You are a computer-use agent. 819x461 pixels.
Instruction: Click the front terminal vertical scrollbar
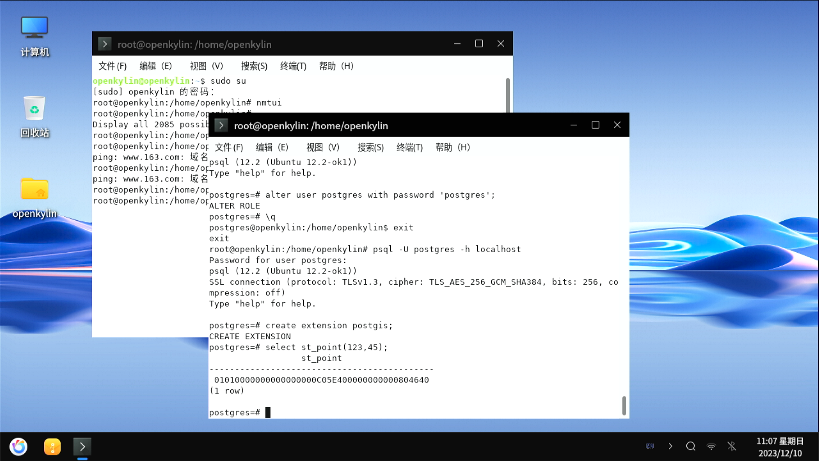point(624,406)
